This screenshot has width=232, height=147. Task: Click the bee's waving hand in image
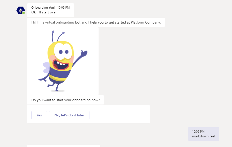84,54
